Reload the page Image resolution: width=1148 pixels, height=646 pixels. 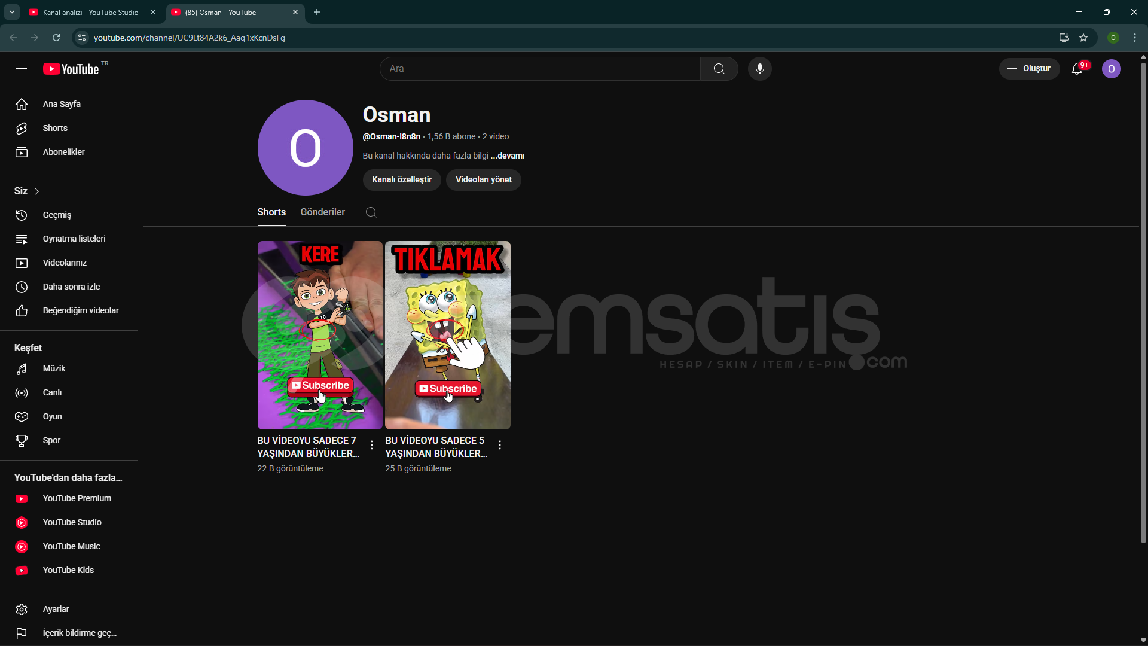[56, 38]
